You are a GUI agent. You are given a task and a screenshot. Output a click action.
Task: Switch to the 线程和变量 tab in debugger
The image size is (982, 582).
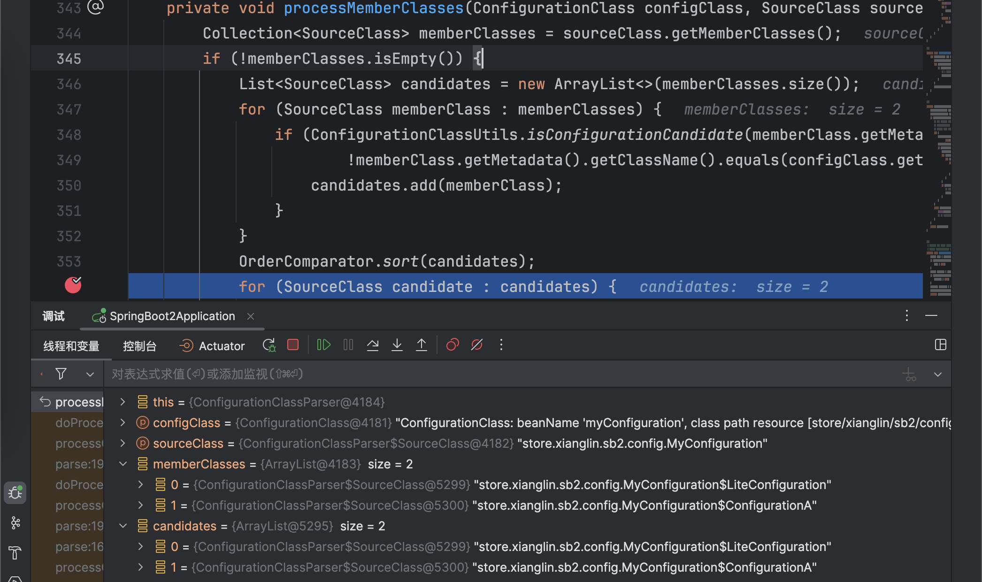(72, 346)
